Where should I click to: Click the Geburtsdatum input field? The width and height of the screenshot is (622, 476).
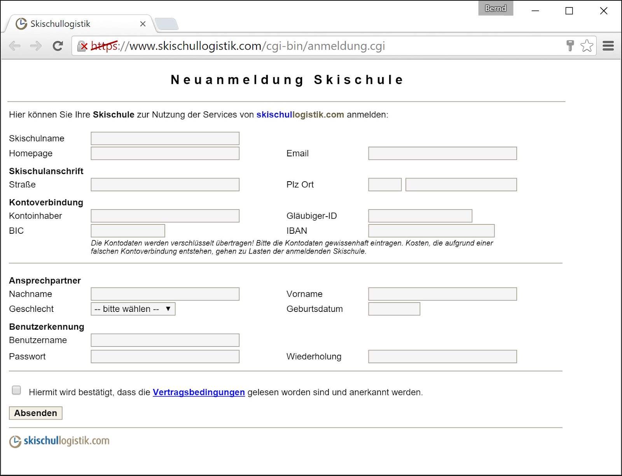click(x=394, y=309)
